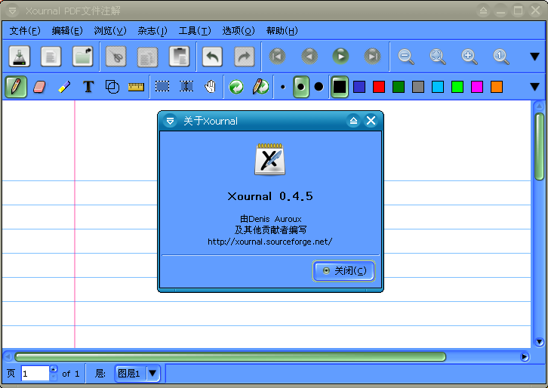Screen dimensions: 548x388
Task: Choose the thick pen thickness dot
Action: click(319, 86)
